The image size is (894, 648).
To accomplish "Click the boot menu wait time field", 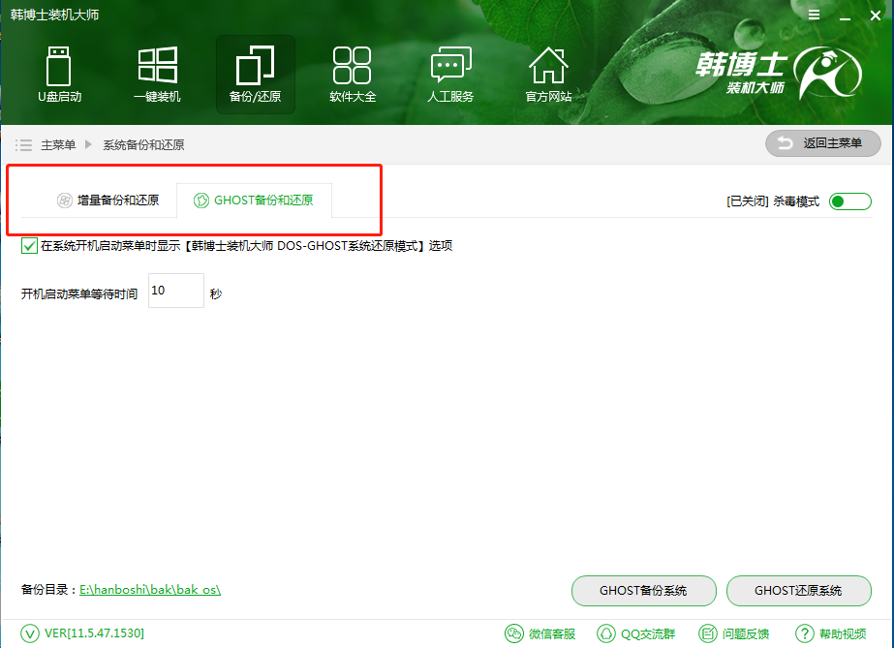I will 175,291.
